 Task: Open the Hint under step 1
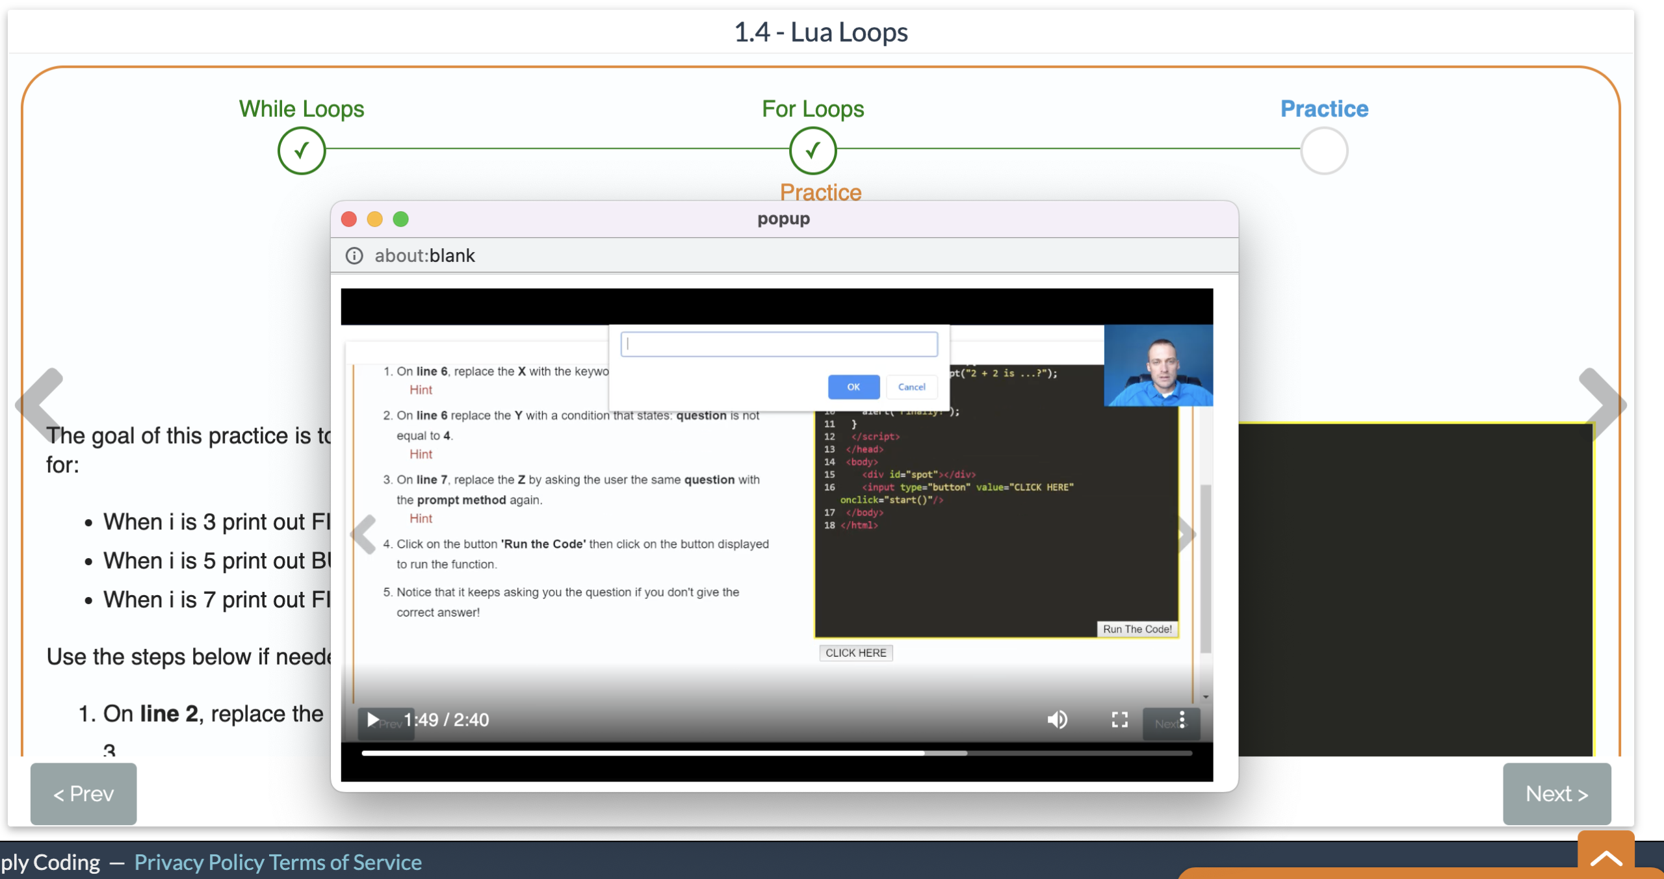[421, 390]
